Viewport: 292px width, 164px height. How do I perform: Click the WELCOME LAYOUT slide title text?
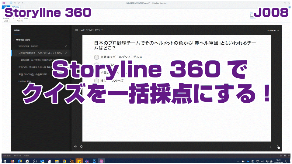point(92,30)
